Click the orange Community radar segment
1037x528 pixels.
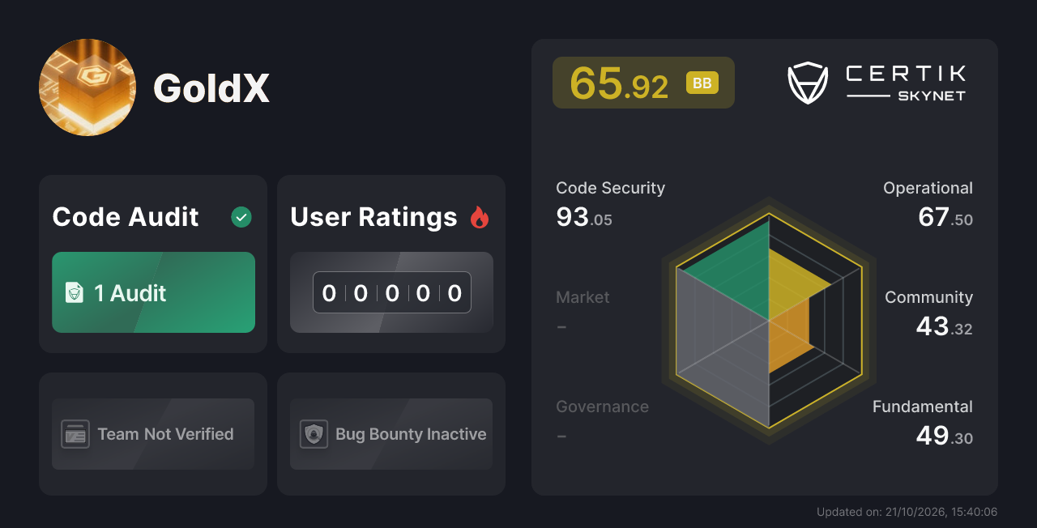tap(787, 334)
